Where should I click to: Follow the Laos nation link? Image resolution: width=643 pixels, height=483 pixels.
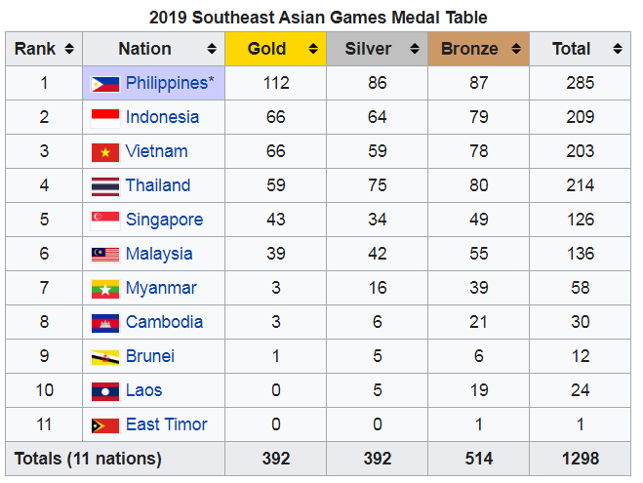(x=143, y=390)
